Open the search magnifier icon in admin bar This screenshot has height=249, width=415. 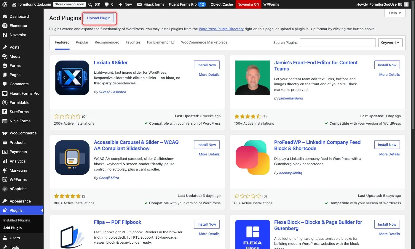[90, 4]
